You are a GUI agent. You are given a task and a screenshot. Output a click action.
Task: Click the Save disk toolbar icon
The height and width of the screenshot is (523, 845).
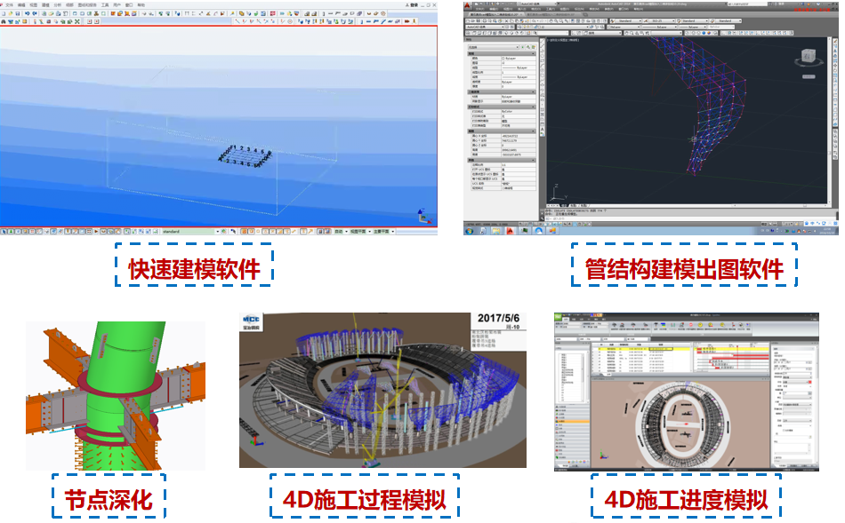[17, 13]
